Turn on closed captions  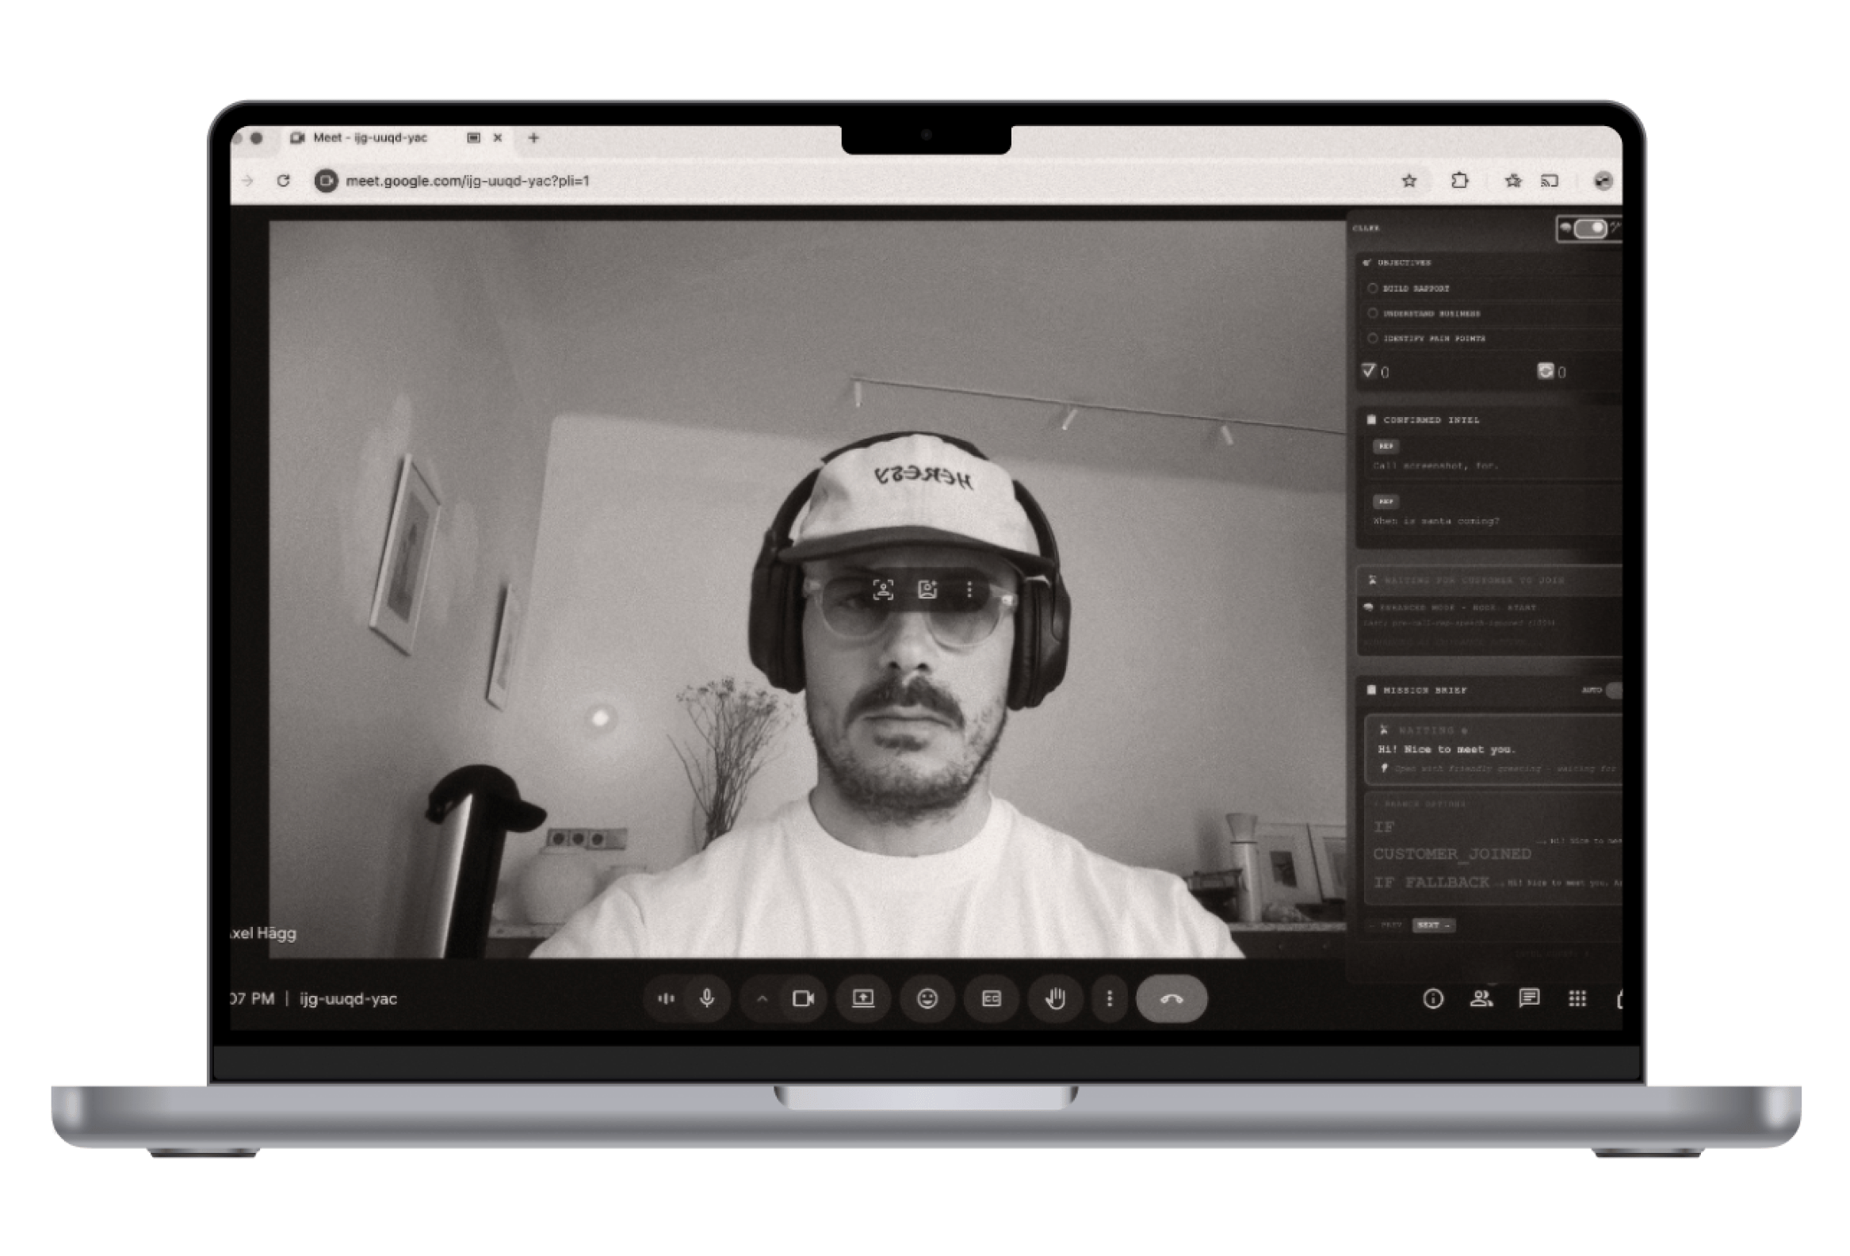tap(990, 998)
